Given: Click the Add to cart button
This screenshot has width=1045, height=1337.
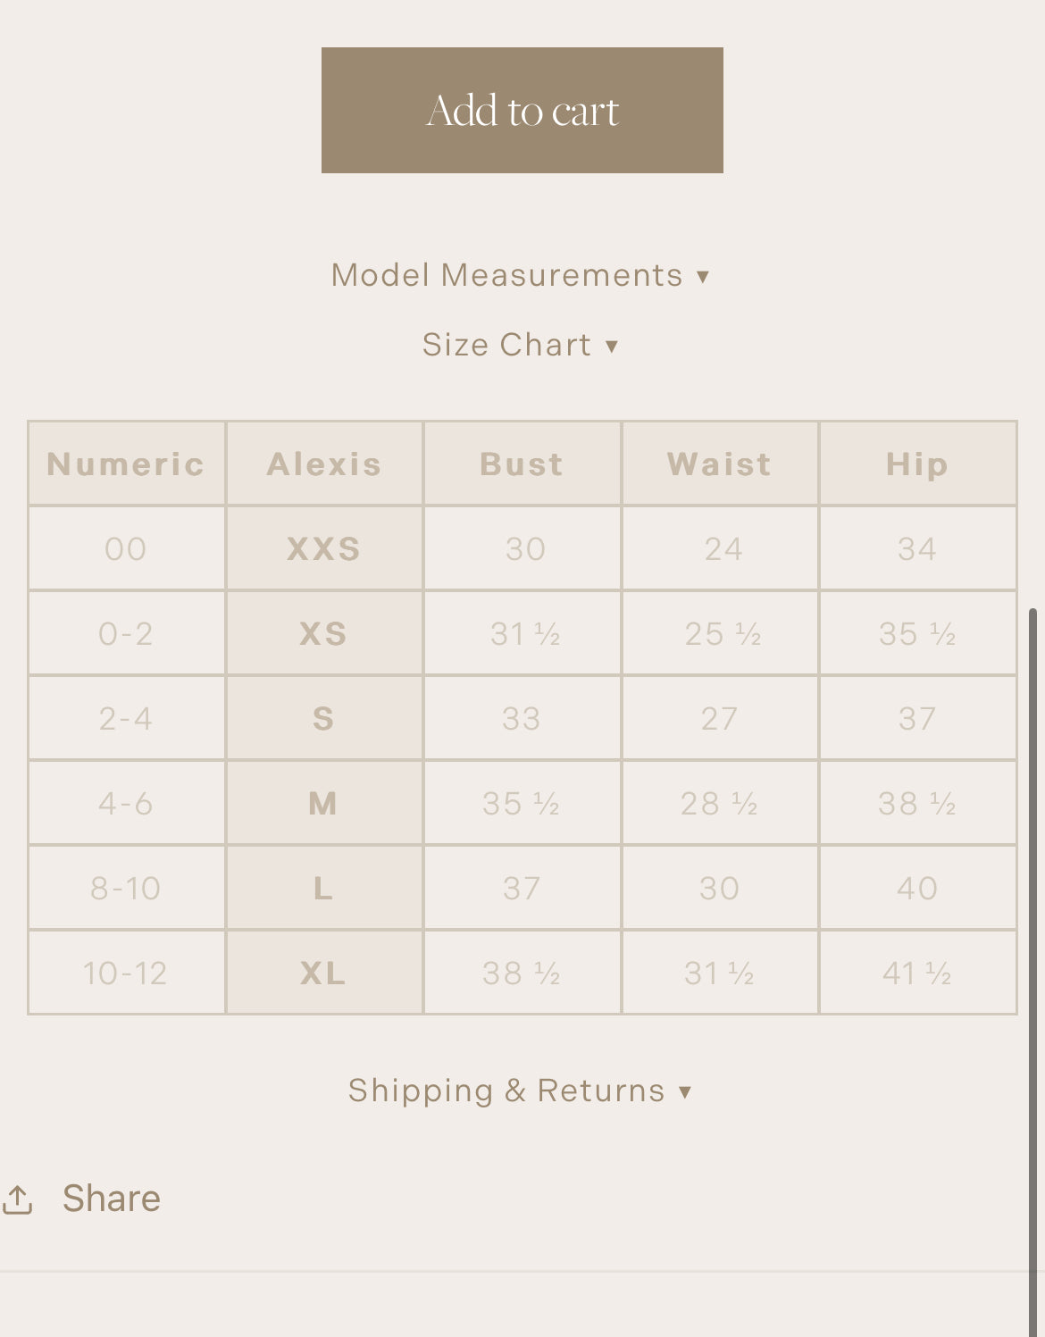Looking at the screenshot, I should (522, 111).
